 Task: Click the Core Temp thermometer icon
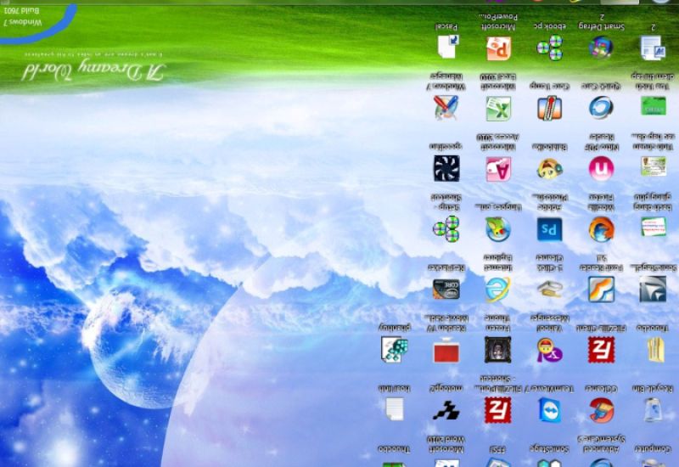pos(549,108)
